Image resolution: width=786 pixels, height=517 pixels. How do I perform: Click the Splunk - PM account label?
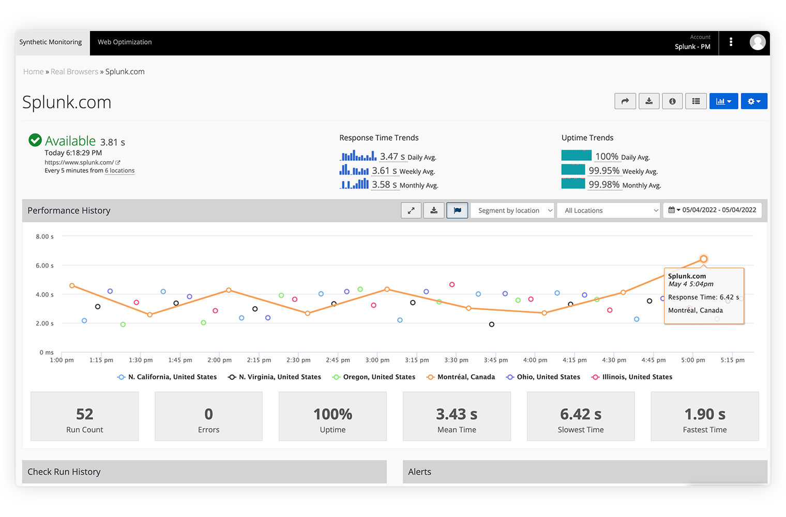coord(692,47)
